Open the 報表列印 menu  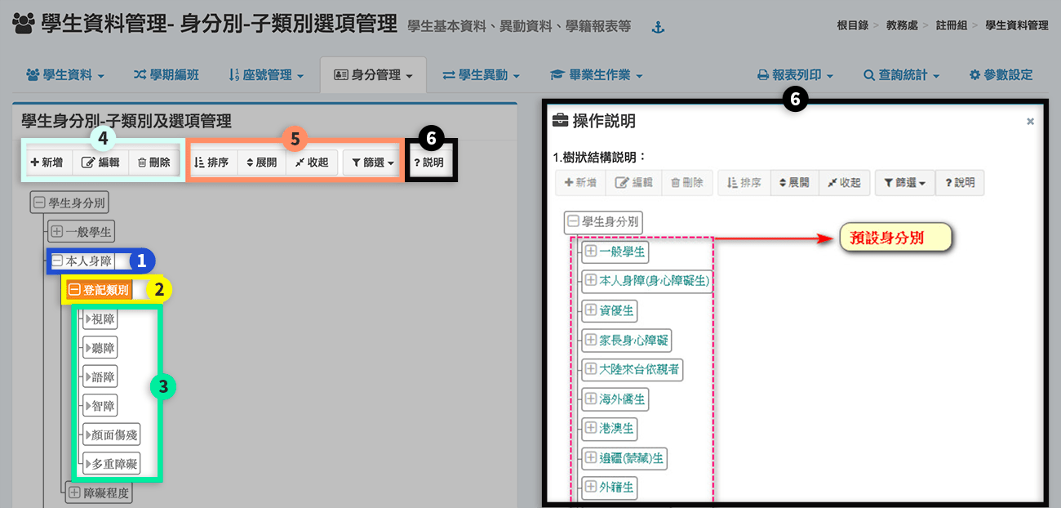coord(795,75)
